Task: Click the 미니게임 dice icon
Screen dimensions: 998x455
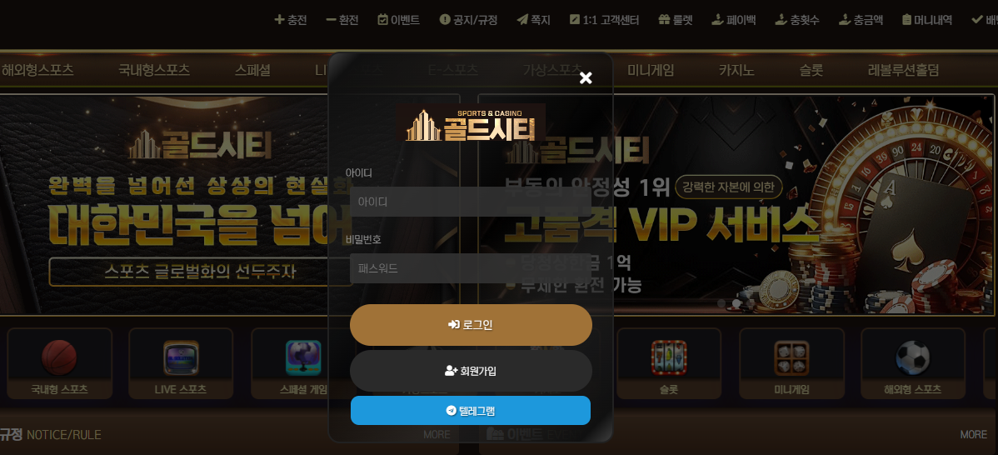Action: [x=791, y=357]
